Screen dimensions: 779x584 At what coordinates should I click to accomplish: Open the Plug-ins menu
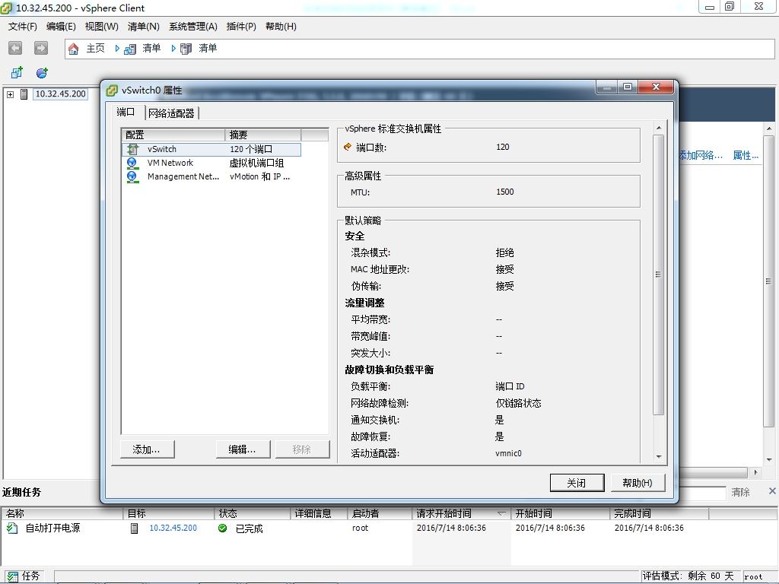tap(241, 27)
